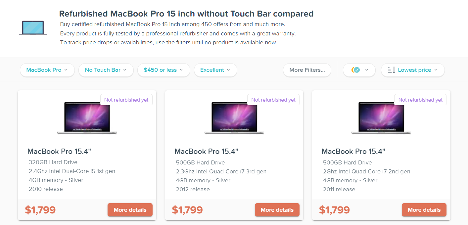Click the 2010 MacBook Pro product image
This screenshot has height=225, width=468.
point(87,117)
